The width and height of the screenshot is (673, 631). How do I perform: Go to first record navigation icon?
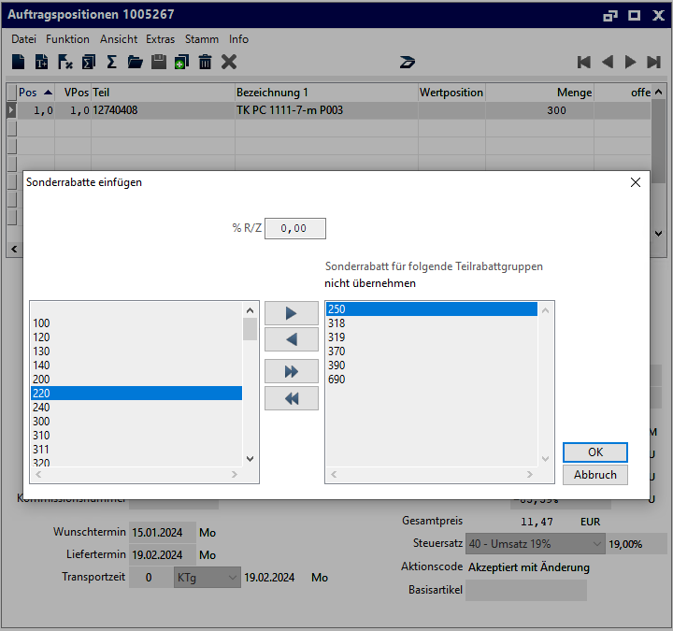583,63
